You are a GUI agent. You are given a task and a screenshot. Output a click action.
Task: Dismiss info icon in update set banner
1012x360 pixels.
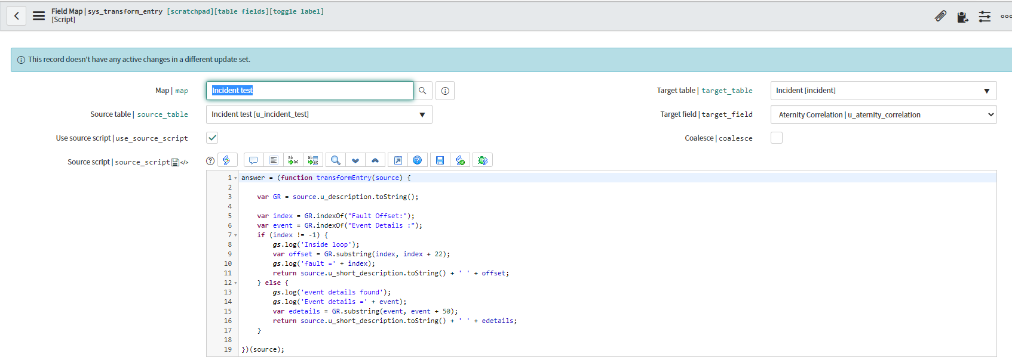pos(21,60)
